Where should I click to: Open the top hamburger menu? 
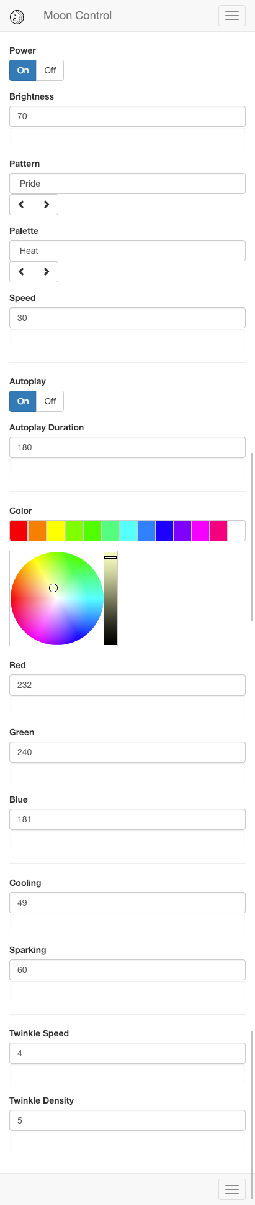(232, 16)
